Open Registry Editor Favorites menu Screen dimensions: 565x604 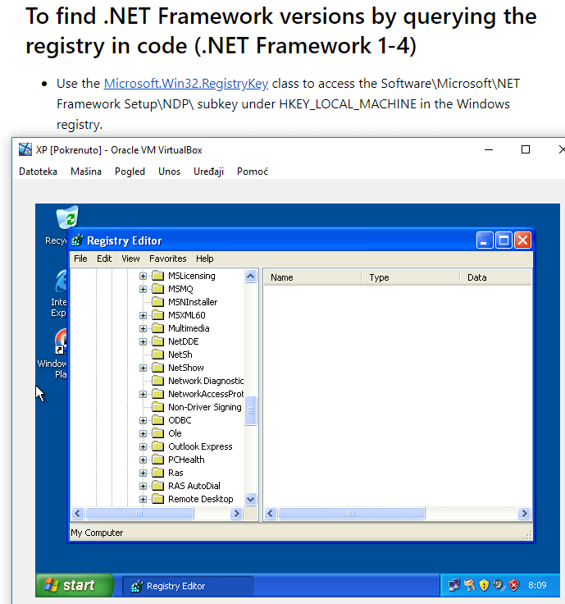pos(168,259)
